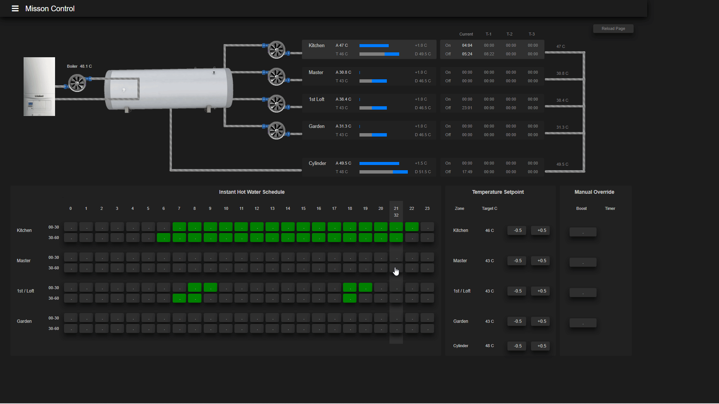The width and height of the screenshot is (719, 404).
Task: Click the Boiler 48.1 C label
Action: point(79,66)
